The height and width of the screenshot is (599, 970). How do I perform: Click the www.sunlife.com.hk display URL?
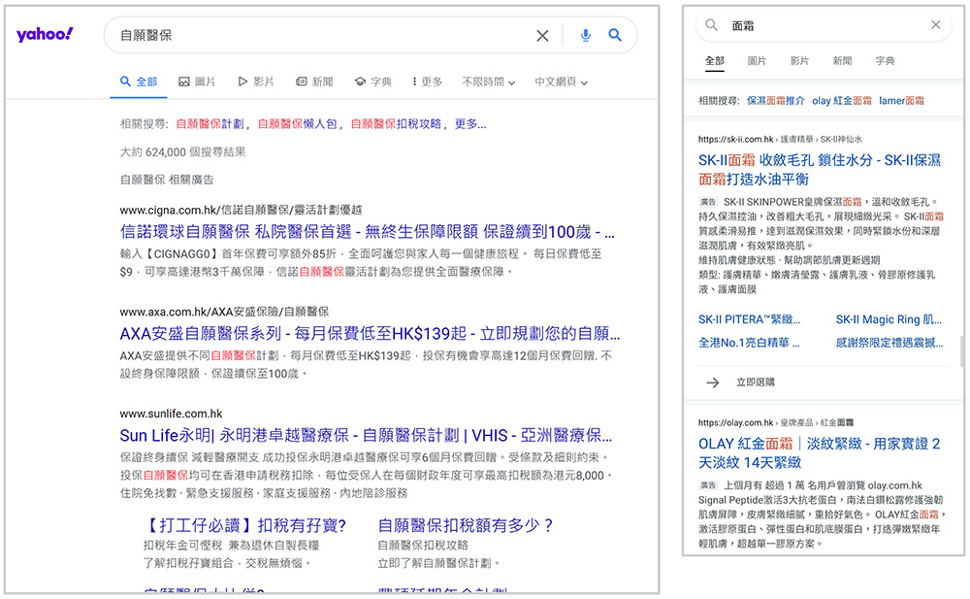[x=171, y=414]
